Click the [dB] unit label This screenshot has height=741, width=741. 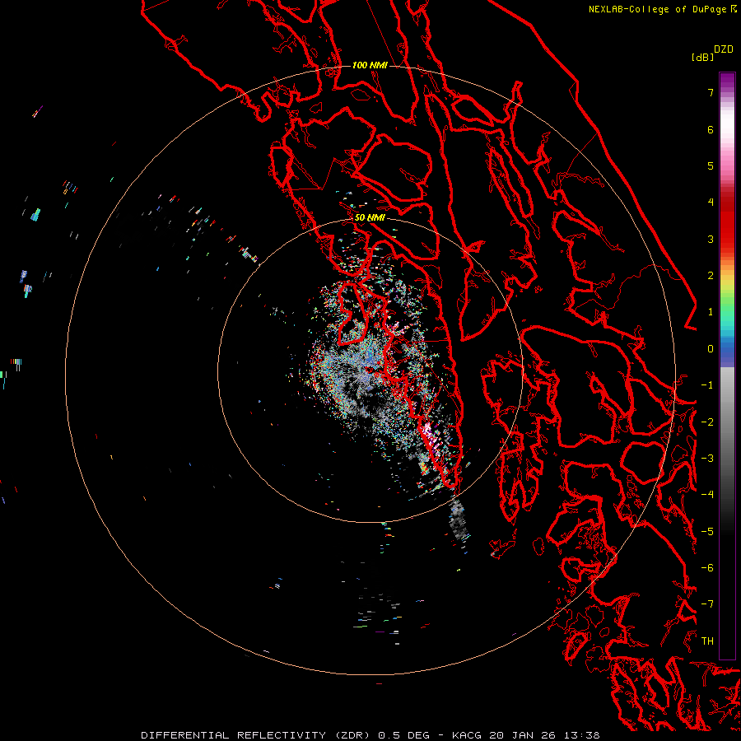click(x=703, y=57)
